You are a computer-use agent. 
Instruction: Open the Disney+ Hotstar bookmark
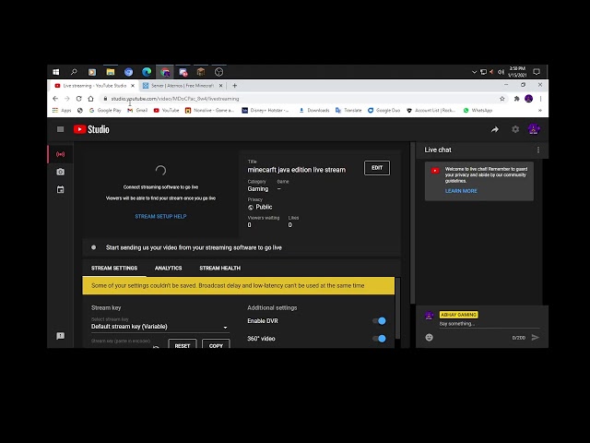265,111
